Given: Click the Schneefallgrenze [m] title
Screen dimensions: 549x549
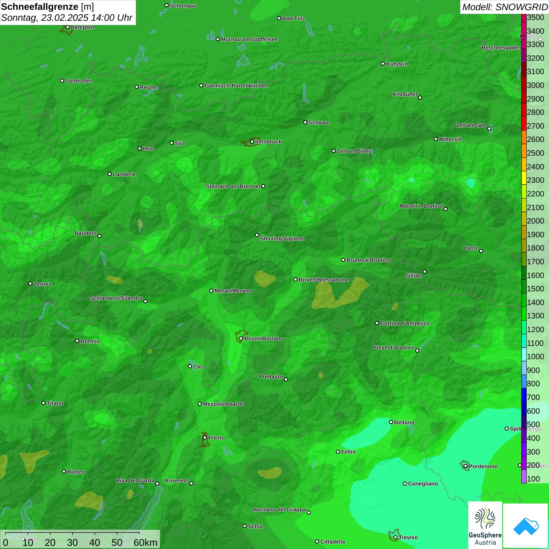Looking at the screenshot, I should pyautogui.click(x=47, y=7).
